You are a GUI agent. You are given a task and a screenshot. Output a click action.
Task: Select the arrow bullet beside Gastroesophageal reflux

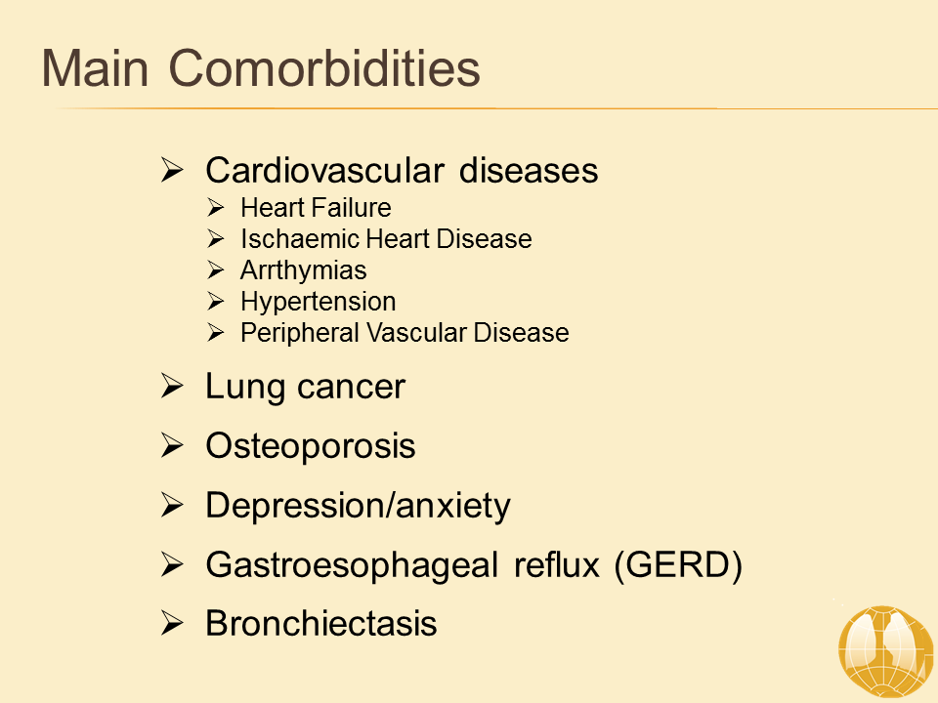173,565
